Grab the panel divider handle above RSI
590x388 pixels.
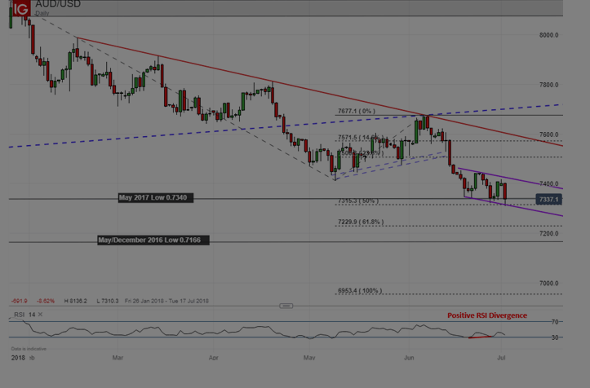(286, 306)
